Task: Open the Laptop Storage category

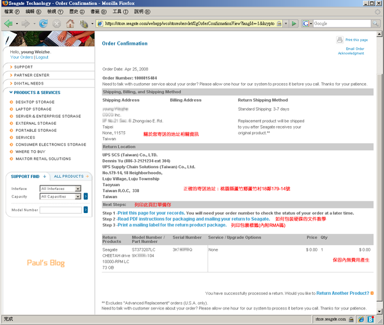Action: click(x=33, y=109)
